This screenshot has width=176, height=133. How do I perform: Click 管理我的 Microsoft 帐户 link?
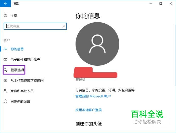point(93,96)
